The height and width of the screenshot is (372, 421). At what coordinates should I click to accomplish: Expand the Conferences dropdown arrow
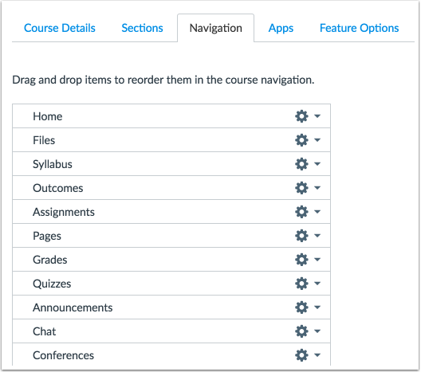tap(317, 354)
